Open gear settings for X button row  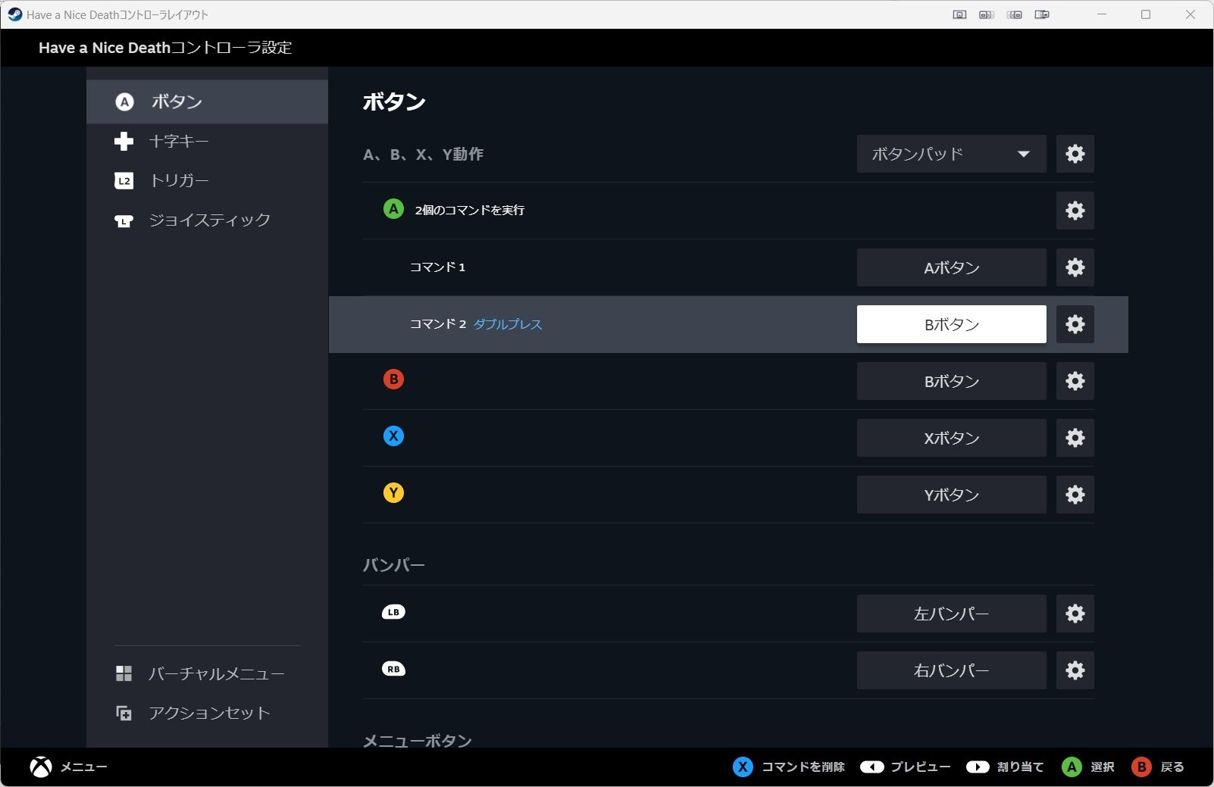coord(1075,438)
